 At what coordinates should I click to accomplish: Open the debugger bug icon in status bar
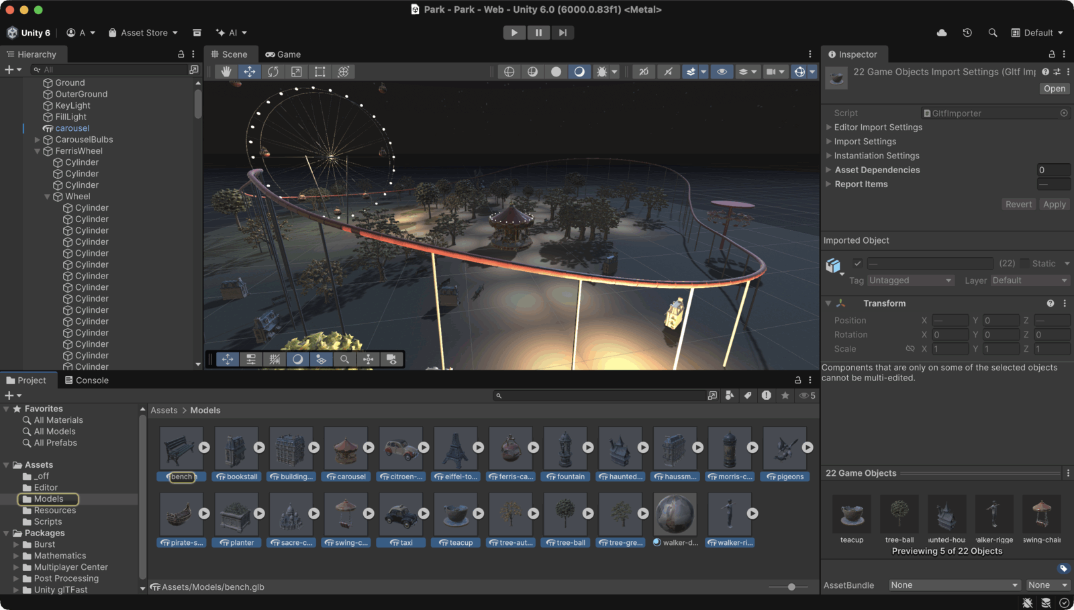tap(1028, 603)
